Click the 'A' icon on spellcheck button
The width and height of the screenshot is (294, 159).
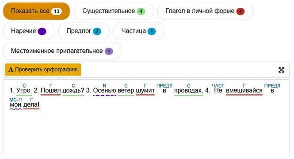click(11, 70)
